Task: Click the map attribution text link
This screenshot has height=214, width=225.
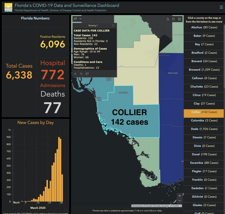Action: (x=157, y=206)
